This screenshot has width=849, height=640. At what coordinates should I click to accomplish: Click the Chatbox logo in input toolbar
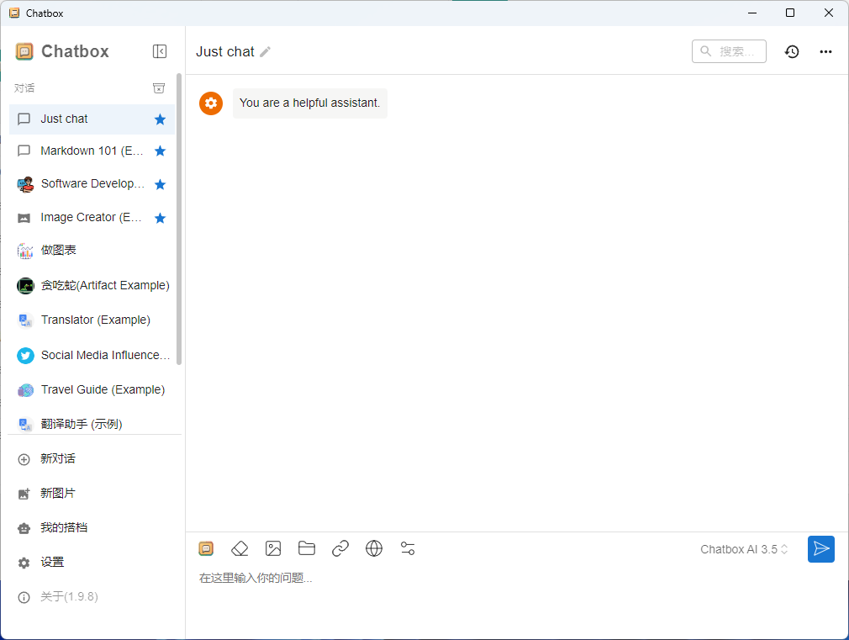(x=206, y=548)
